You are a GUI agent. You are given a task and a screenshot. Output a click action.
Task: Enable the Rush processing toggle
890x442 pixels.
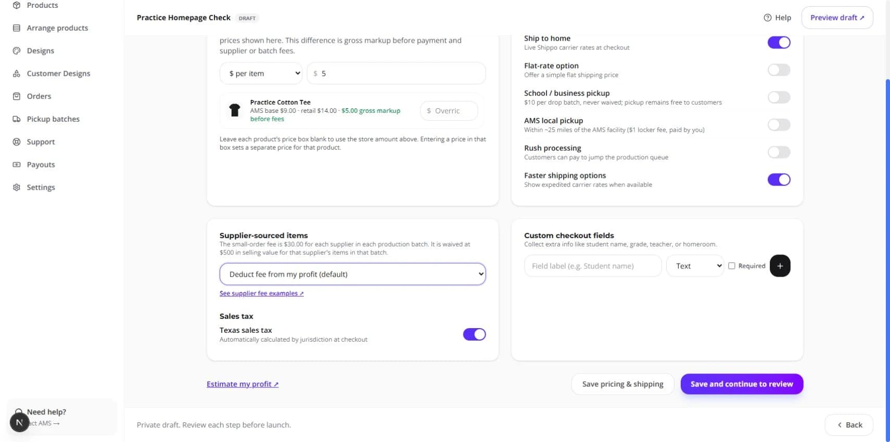[x=779, y=152]
